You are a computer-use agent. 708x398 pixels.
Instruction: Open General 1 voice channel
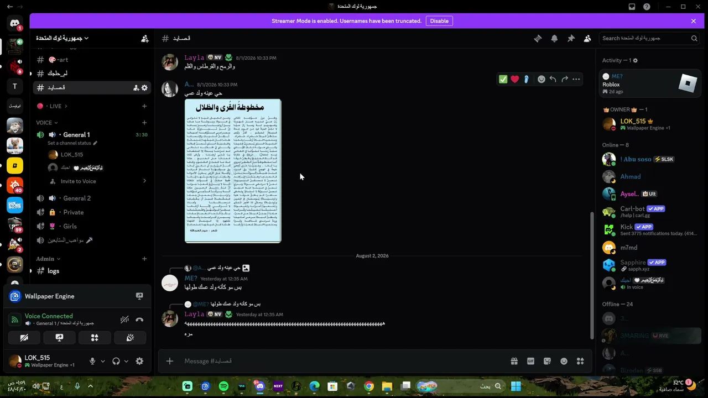tap(92, 135)
